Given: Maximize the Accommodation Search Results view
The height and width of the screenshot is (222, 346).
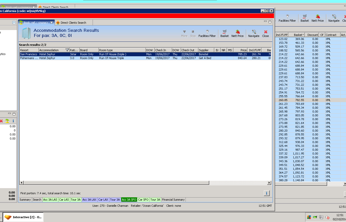Looking at the screenshot, I should (270, 22).
